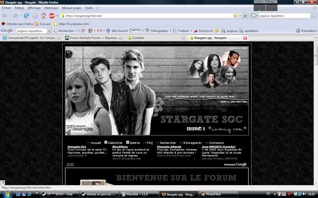Close the Stargate rpg tab
Screen dimensions: 318x198
pos(245,38)
